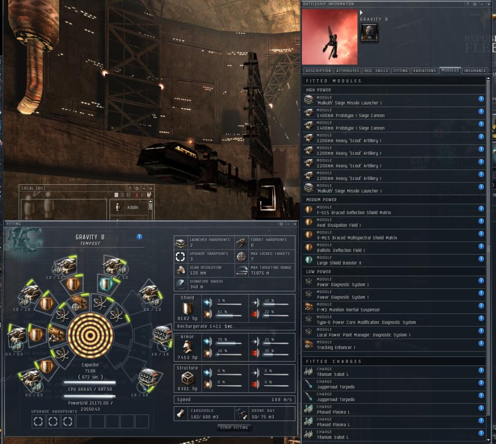Click the Rechargerate 1411 Sec. text
This screenshot has height=444, width=496.
(x=205, y=326)
